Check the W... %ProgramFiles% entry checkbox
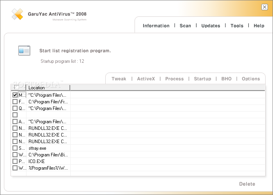The width and height of the screenshot is (273, 195). (15, 168)
